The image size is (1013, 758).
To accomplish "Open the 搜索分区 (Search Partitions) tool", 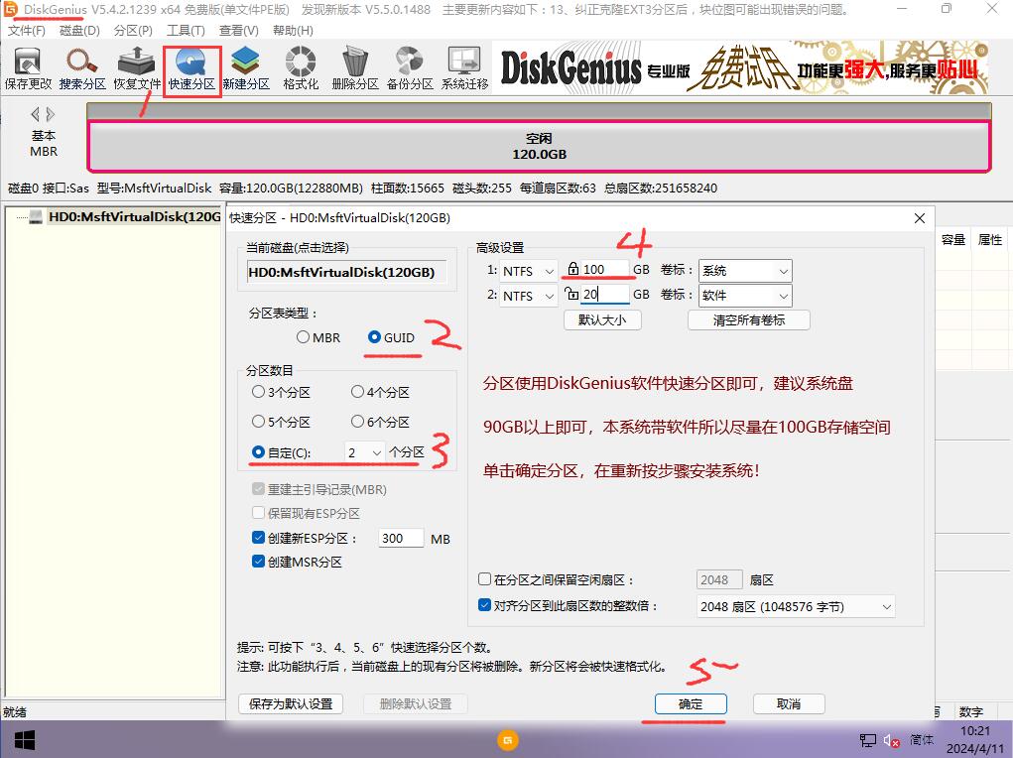I will pyautogui.click(x=82, y=67).
